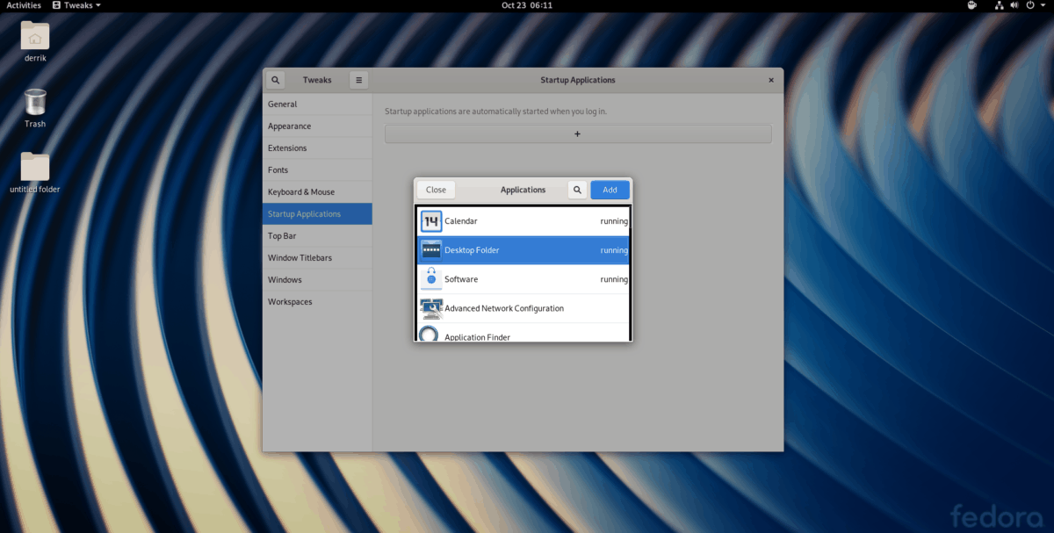This screenshot has width=1054, height=533.
Task: Open the derrik home folder on the desktop
Action: pos(34,37)
